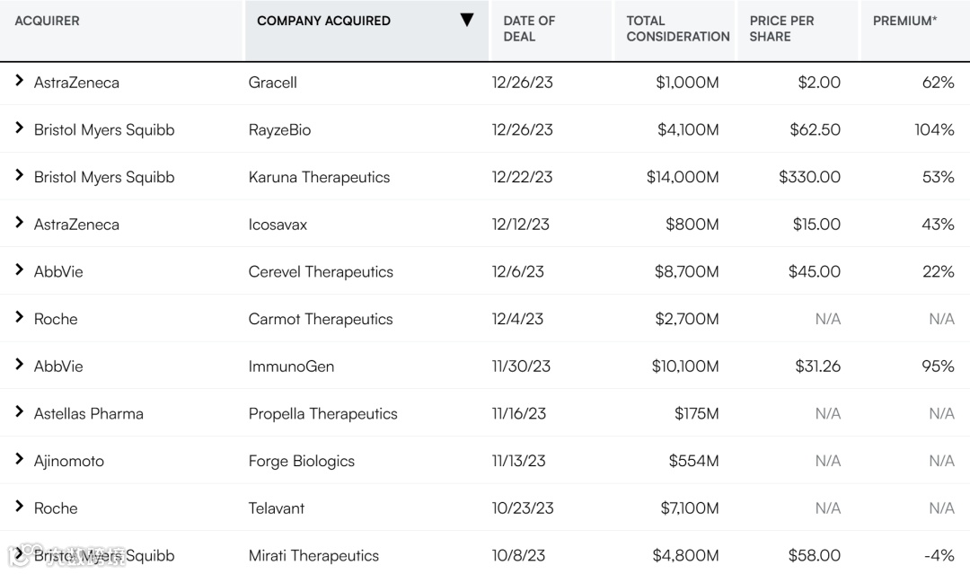
Task: Expand the Cerevel Therapeutics row chevron
Action: (19, 270)
